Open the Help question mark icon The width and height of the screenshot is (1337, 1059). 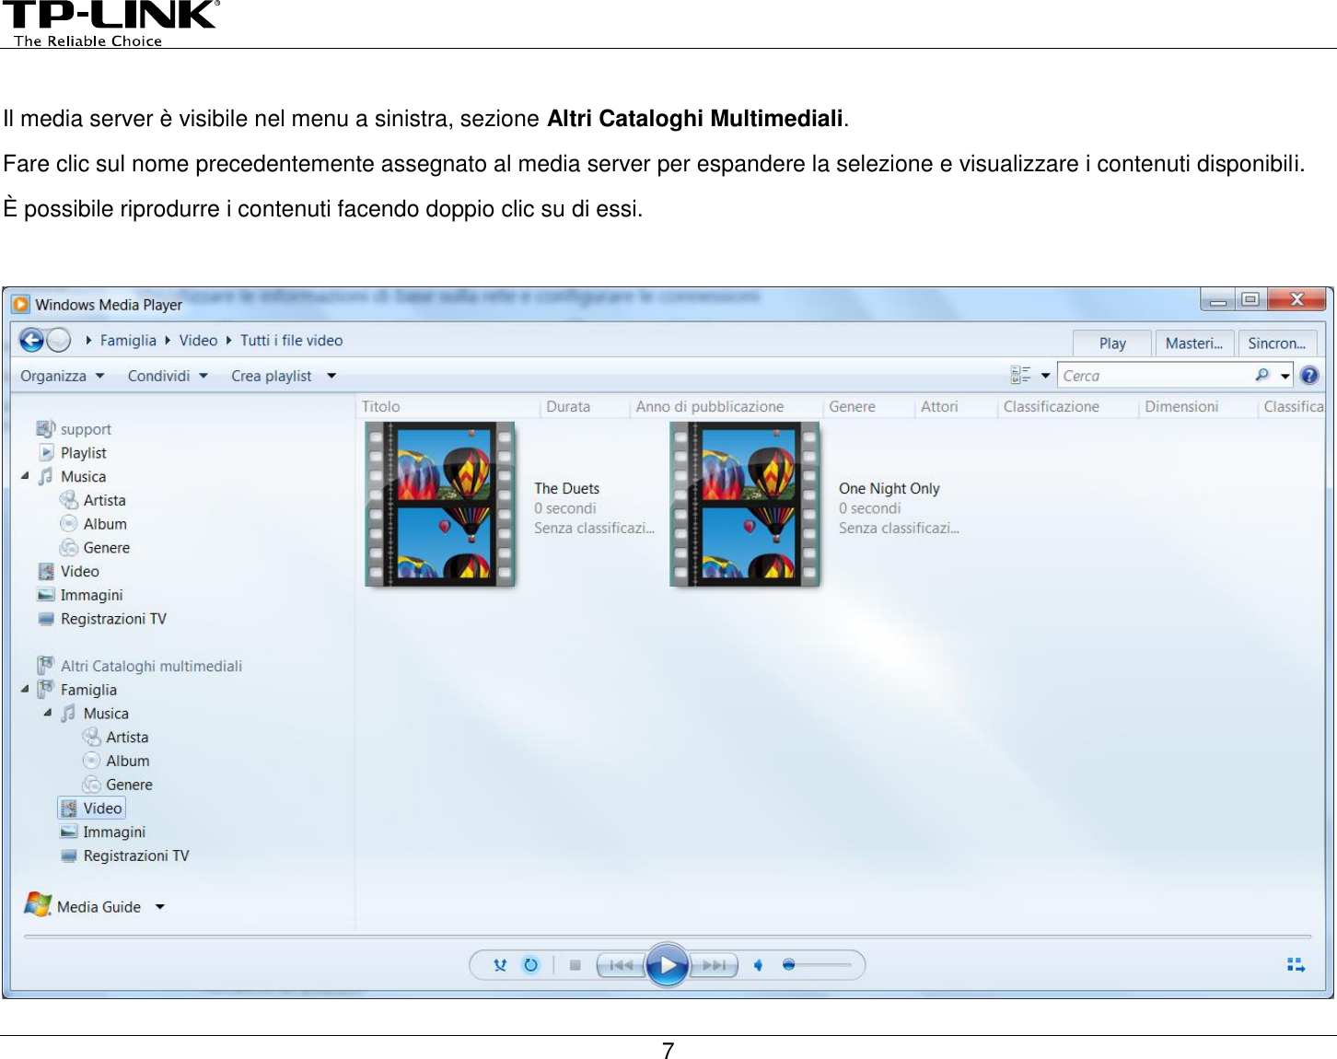click(1309, 376)
